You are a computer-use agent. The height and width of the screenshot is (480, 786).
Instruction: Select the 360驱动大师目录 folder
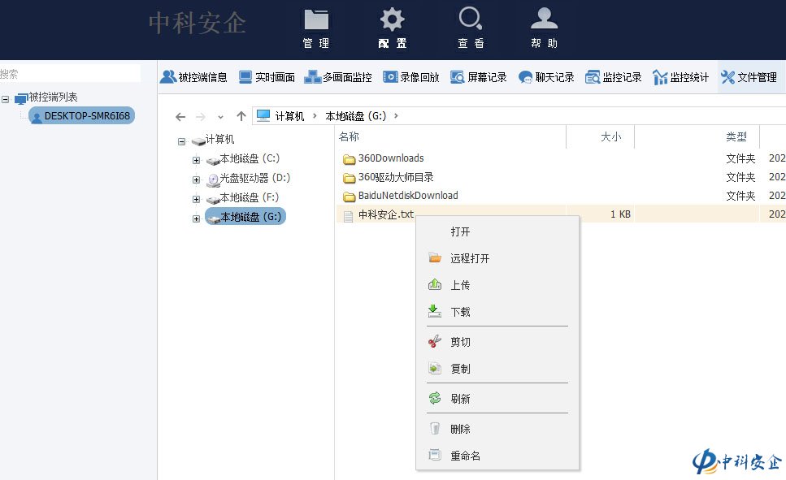point(396,177)
